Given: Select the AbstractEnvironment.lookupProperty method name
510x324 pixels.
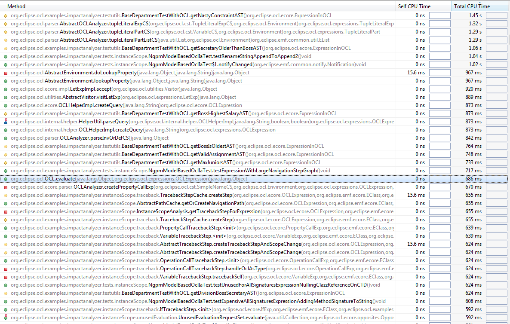Looking at the screenshot, I should click(87, 81).
